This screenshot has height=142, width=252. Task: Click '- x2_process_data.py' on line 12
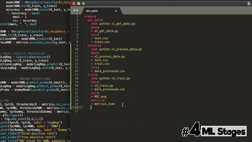(108, 56)
